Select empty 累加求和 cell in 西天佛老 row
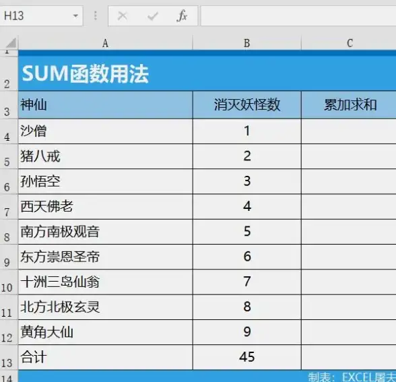Screen dimensions: 396x382 pos(349,207)
